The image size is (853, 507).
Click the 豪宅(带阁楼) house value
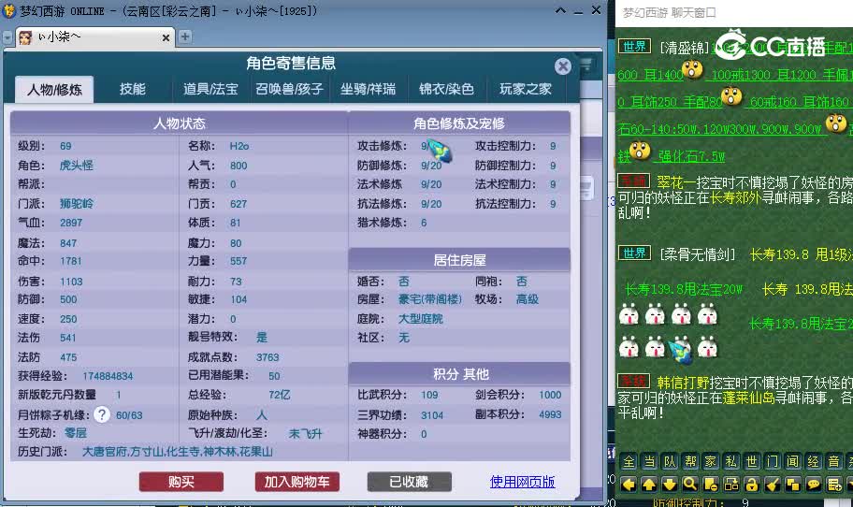429,299
